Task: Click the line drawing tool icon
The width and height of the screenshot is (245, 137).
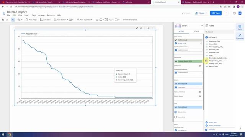Action: coord(110,20)
